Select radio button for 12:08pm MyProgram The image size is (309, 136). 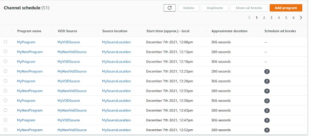pos(5,42)
